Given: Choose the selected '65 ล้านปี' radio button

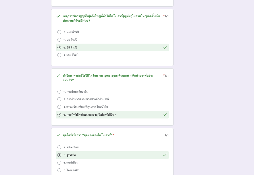Looking at the screenshot, I should 59,48.
